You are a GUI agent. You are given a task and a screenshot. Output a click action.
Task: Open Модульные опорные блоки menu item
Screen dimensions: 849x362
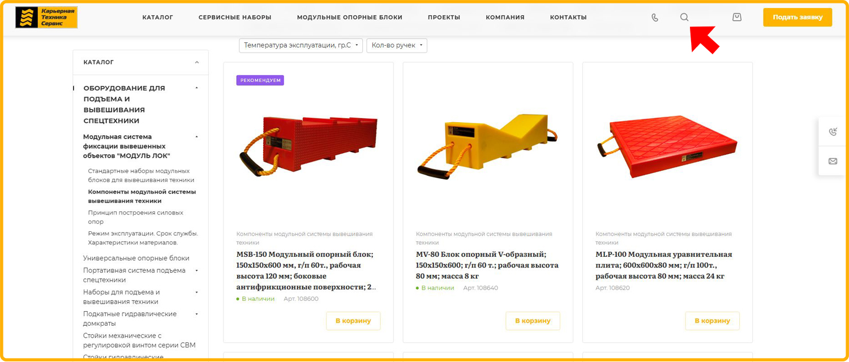[x=350, y=18]
